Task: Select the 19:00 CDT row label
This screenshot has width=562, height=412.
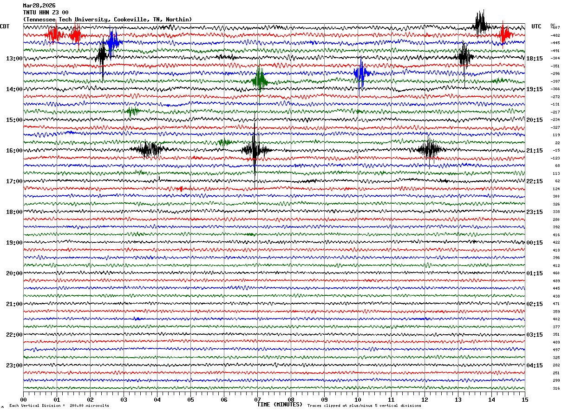Action: pos(14,243)
